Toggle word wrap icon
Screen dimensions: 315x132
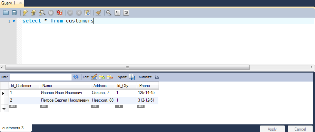tap(126, 13)
